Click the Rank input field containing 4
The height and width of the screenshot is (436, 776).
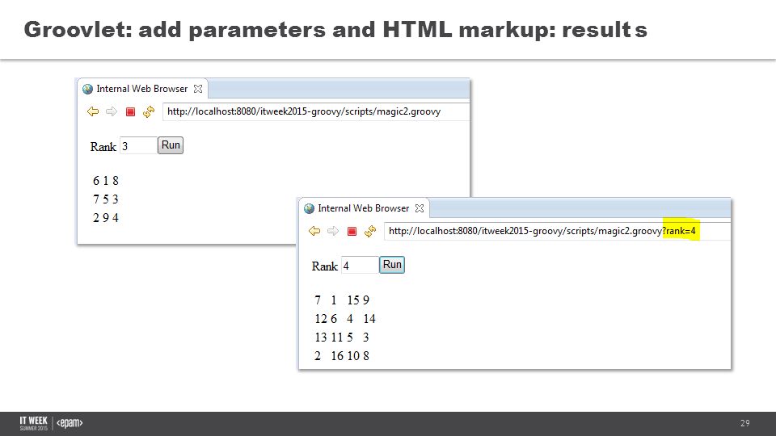pos(361,266)
